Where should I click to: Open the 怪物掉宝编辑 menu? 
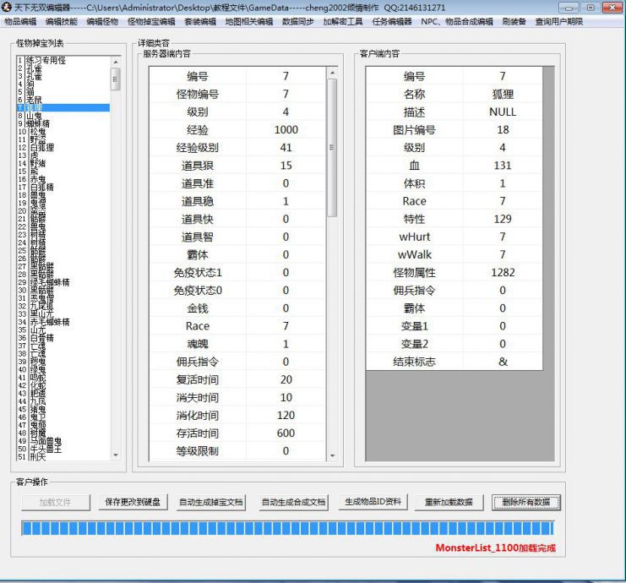tap(151, 21)
